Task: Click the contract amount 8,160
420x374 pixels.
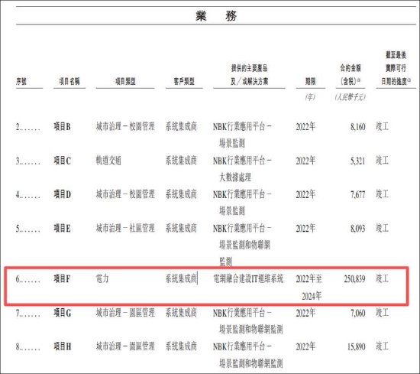Action: [358, 126]
